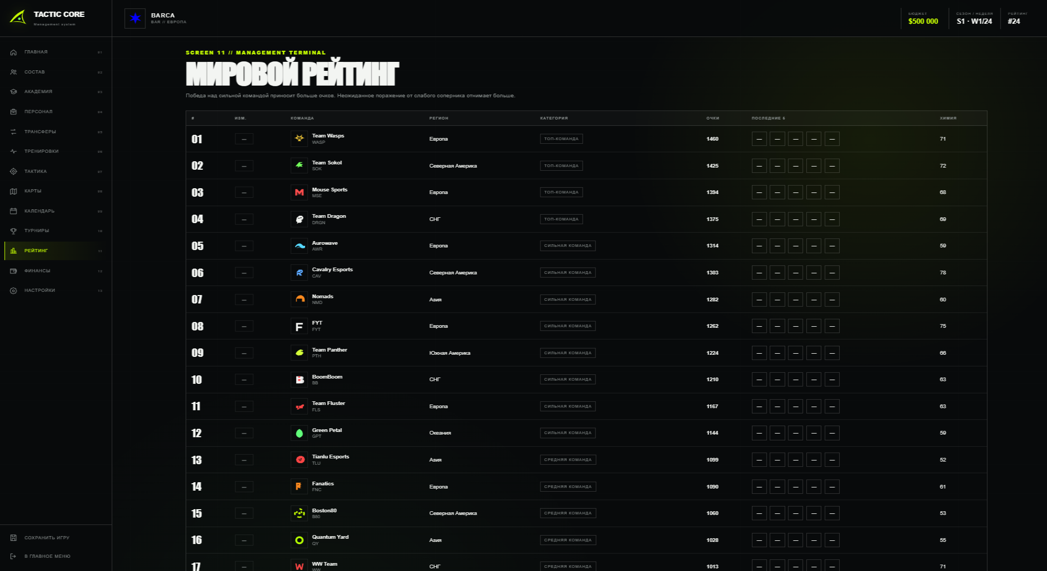Screen dimensions: 1047x571
Task: Click Team Sokol's first last-5 result box
Action: [759, 166]
